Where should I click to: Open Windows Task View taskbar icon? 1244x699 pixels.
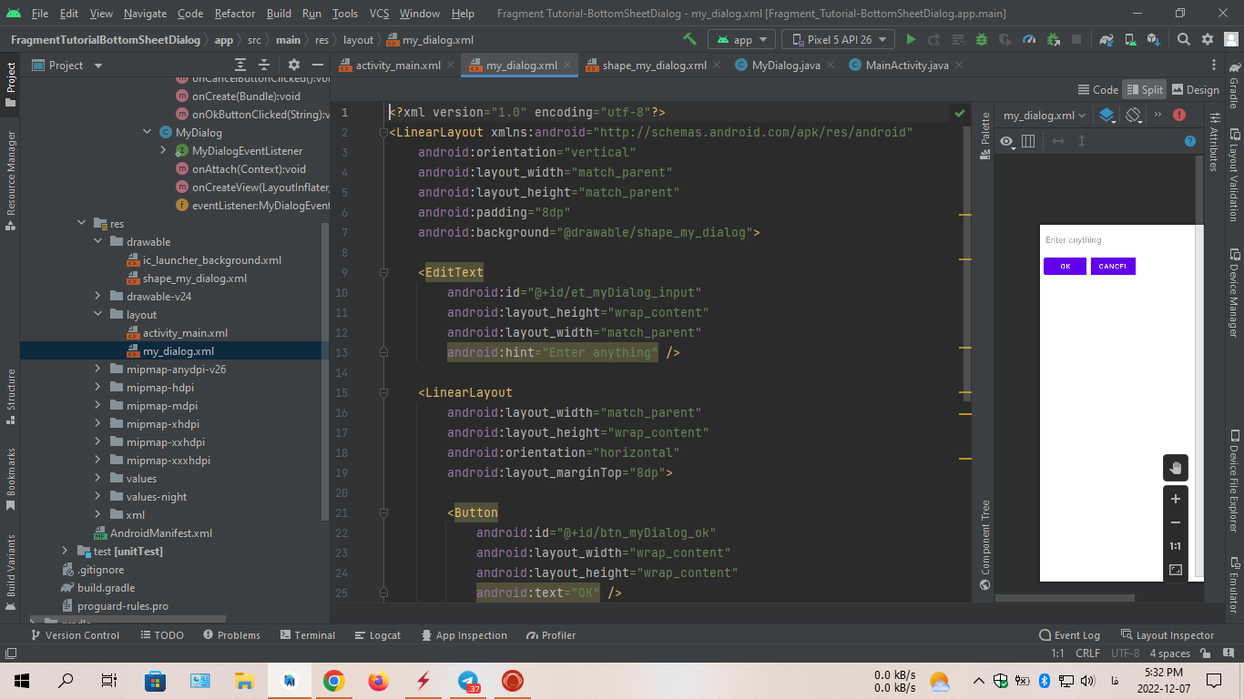108,680
